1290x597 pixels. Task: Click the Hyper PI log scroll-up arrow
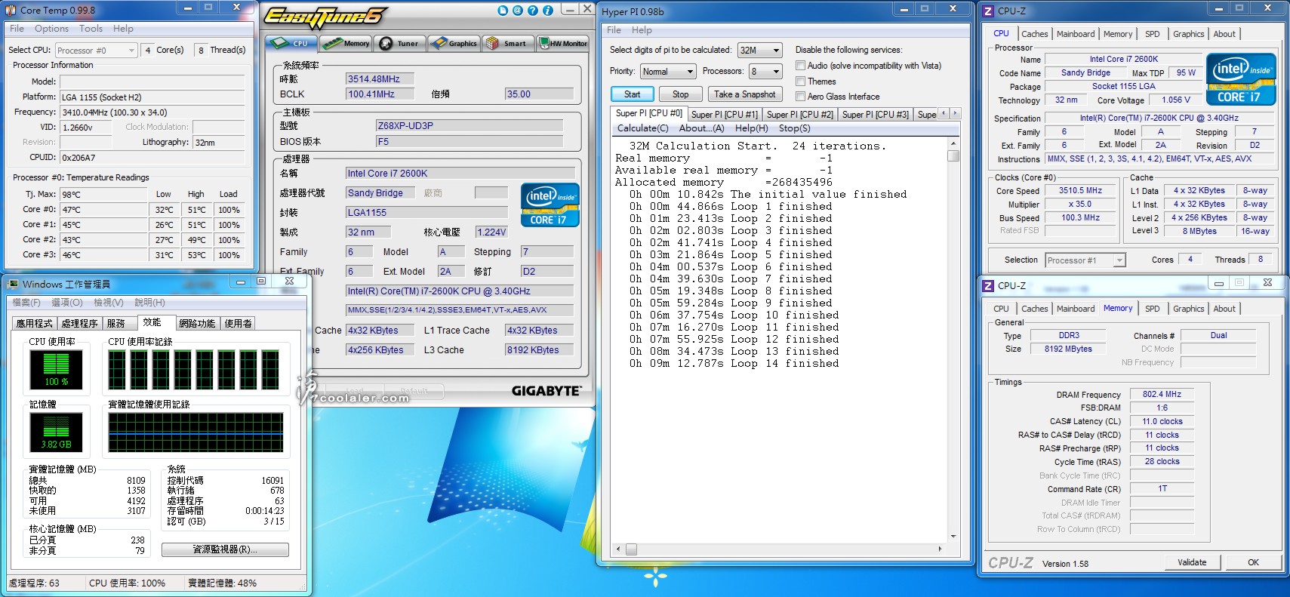[953, 143]
